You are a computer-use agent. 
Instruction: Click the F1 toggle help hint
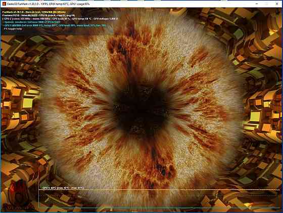(x=12, y=29)
